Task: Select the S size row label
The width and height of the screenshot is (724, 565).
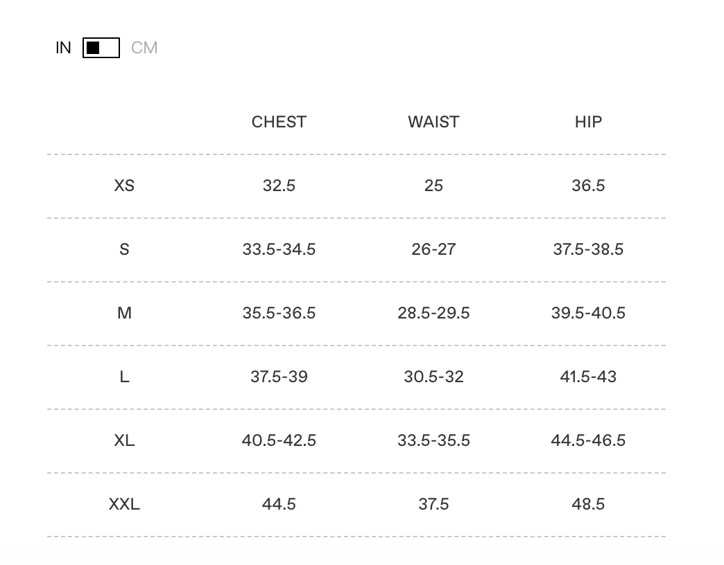Action: 124,249
